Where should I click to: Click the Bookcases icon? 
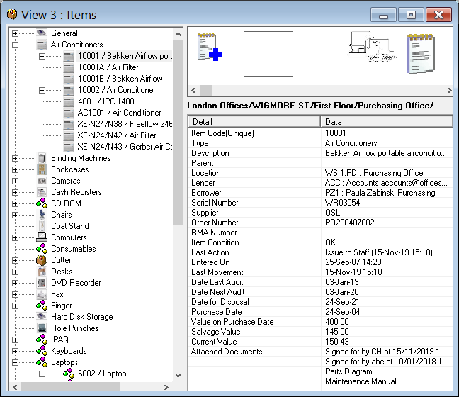pyautogui.click(x=42, y=169)
